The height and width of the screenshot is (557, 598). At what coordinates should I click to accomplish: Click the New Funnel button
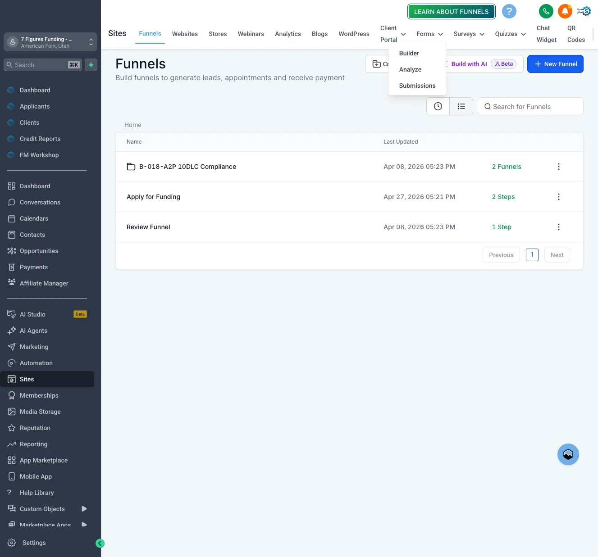click(x=555, y=64)
